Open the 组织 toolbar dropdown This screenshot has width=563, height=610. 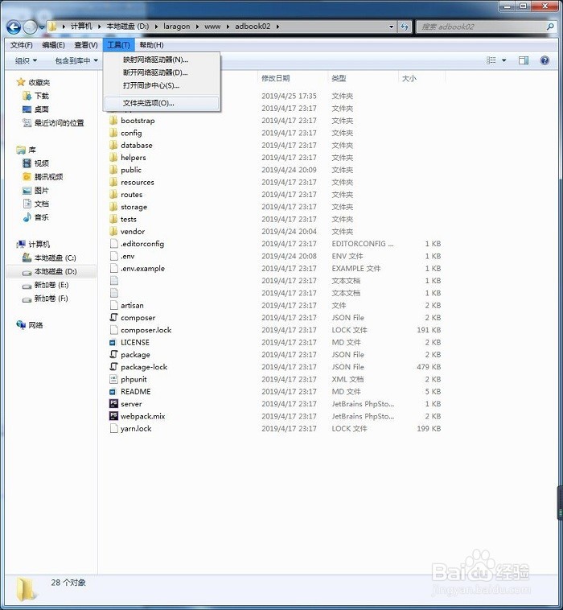[x=26, y=60]
